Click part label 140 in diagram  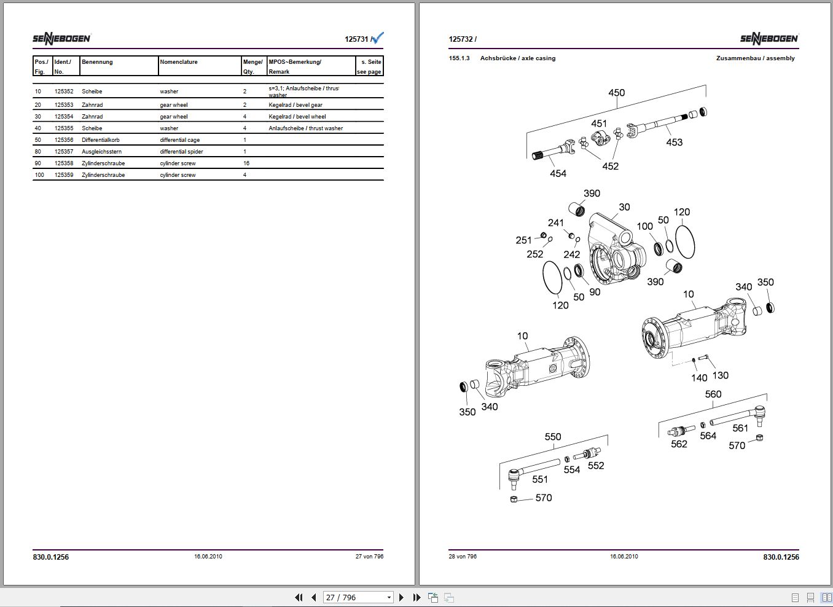pos(699,378)
